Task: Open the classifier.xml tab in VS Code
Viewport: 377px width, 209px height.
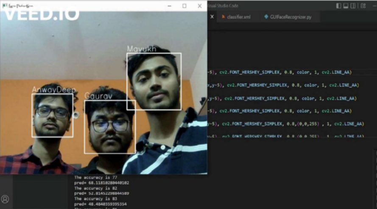Action: point(236,17)
